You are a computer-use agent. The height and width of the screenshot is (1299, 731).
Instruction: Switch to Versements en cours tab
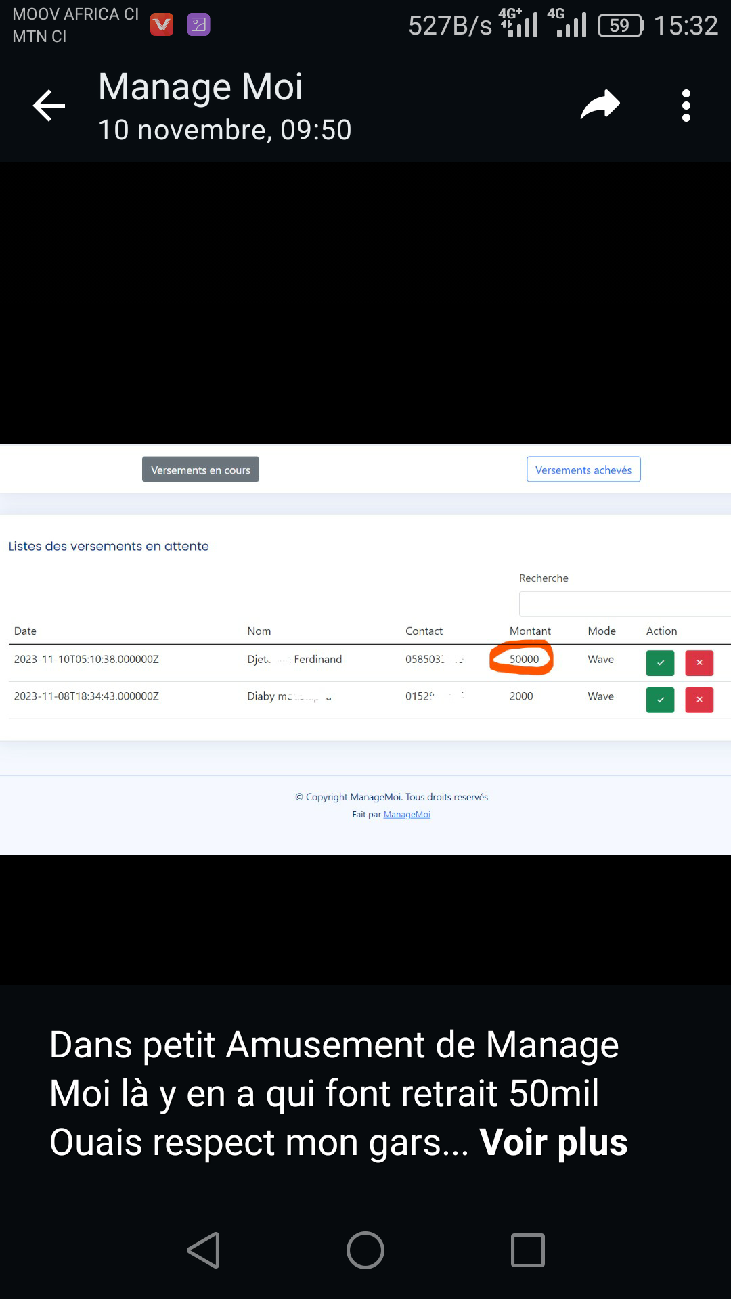[200, 470]
